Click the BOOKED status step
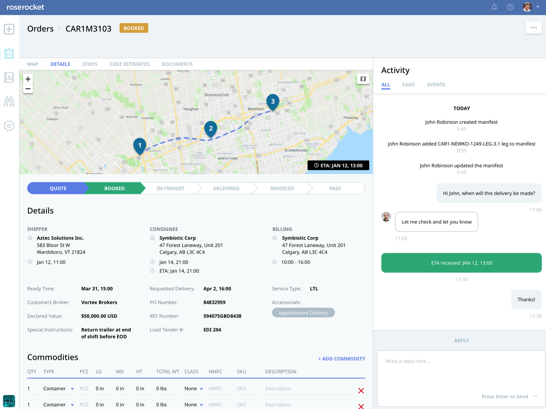The height and width of the screenshot is (409, 546). pyautogui.click(x=115, y=188)
